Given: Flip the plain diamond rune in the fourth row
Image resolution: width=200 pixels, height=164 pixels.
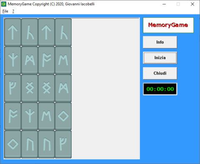Looking at the screenshot, I should pos(63,116).
